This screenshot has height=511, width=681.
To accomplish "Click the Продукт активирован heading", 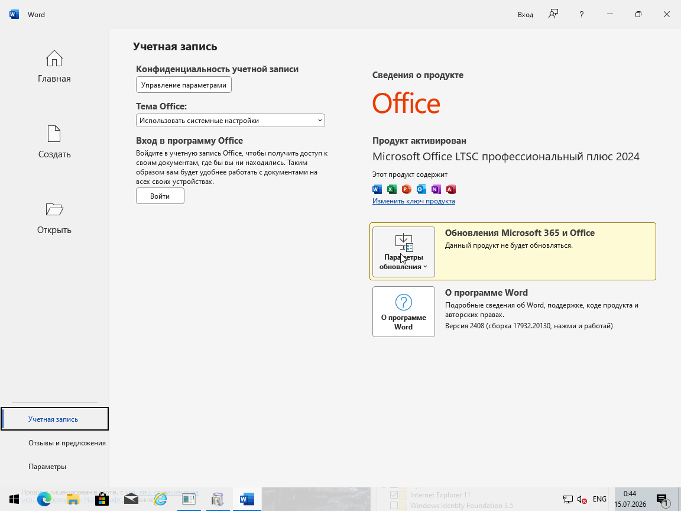I will point(419,141).
